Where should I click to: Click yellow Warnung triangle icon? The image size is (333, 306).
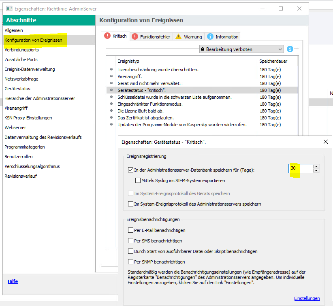(x=178, y=36)
